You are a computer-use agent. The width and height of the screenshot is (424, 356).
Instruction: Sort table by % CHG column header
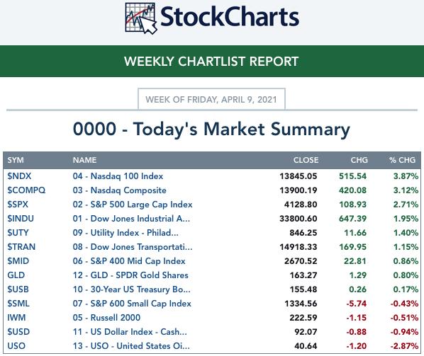[402, 160]
